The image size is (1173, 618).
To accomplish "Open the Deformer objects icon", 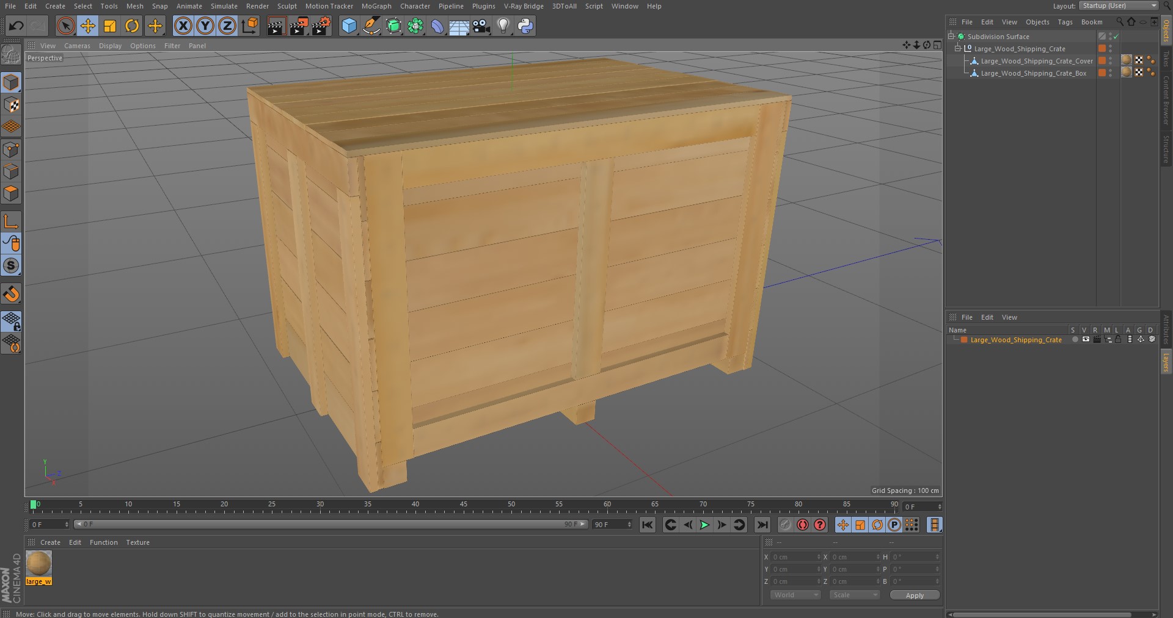I will click(437, 26).
